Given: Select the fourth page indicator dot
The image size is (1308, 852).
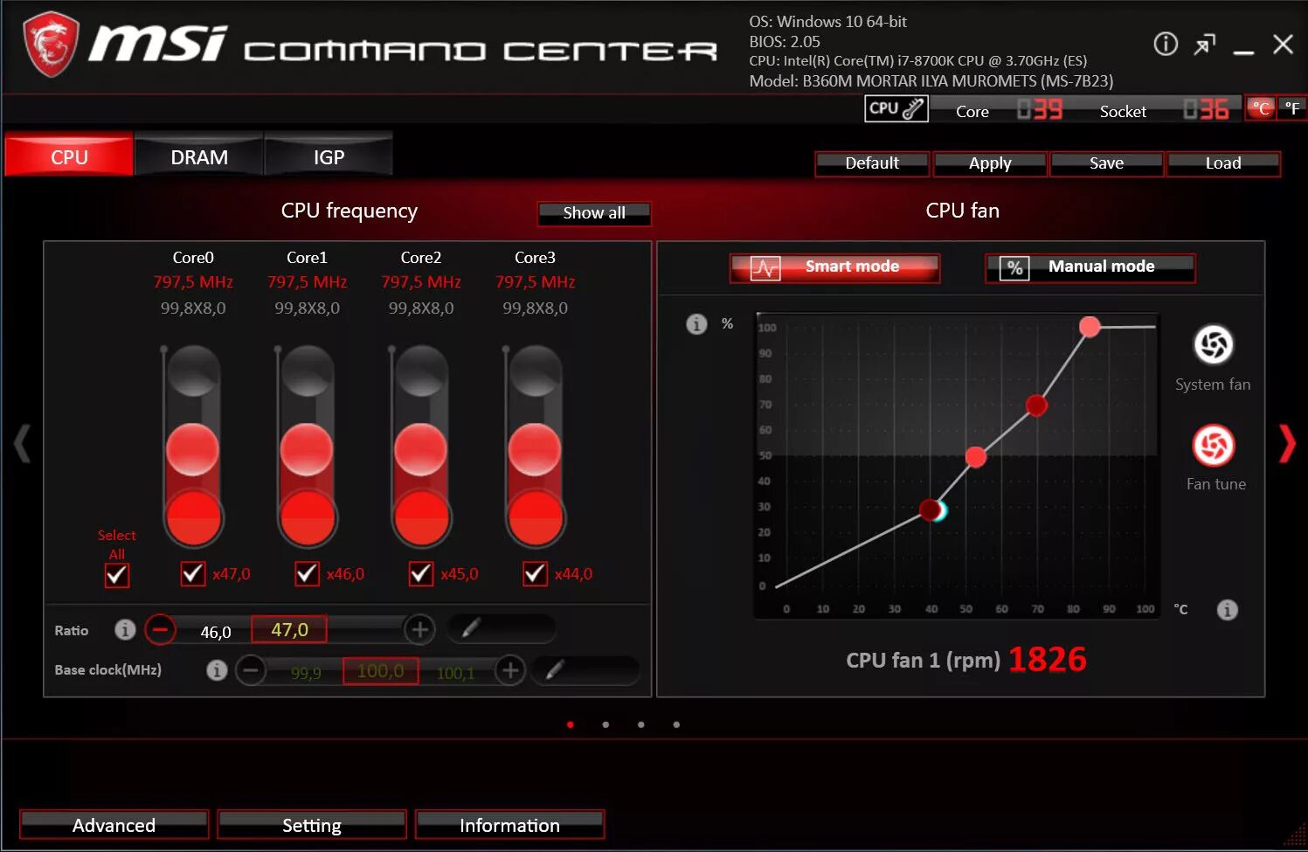Looking at the screenshot, I should [x=676, y=724].
